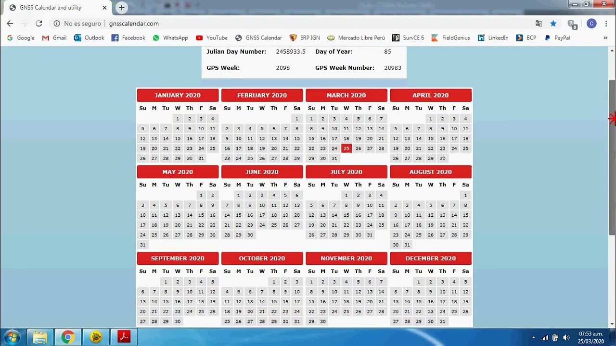The width and height of the screenshot is (616, 346).
Task: Bookmark this page using the star icon
Action: (553, 24)
